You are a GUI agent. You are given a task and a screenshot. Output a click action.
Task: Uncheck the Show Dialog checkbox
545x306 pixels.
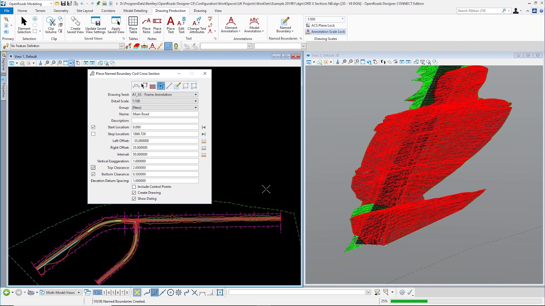134,198
